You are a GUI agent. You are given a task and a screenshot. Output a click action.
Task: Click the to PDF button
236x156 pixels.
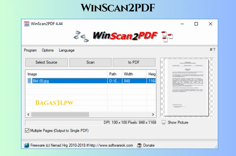click(x=134, y=62)
